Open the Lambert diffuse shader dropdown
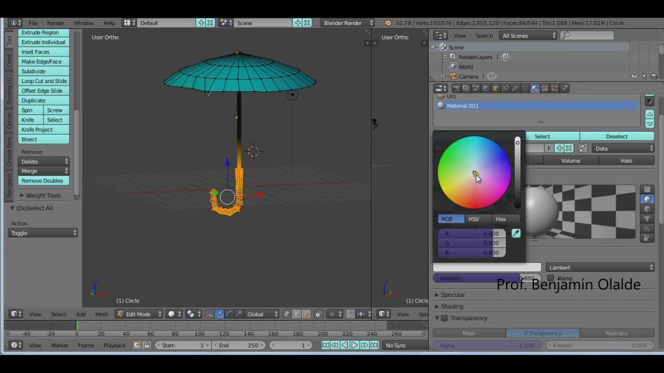The width and height of the screenshot is (664, 373). click(x=600, y=268)
